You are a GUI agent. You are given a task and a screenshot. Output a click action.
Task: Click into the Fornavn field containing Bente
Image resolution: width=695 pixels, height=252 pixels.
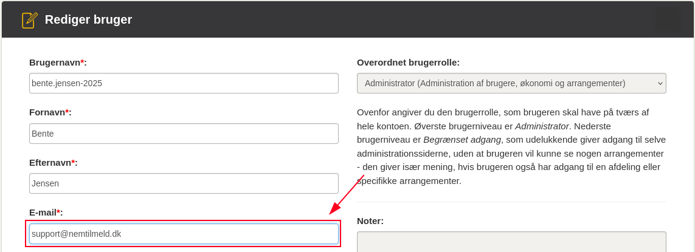point(184,134)
